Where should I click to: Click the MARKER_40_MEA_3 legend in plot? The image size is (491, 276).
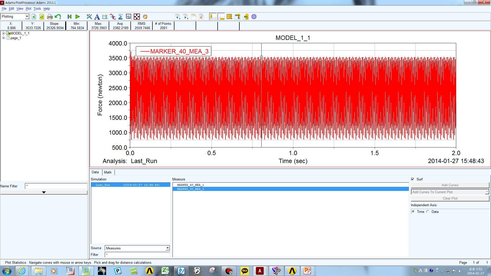174,51
